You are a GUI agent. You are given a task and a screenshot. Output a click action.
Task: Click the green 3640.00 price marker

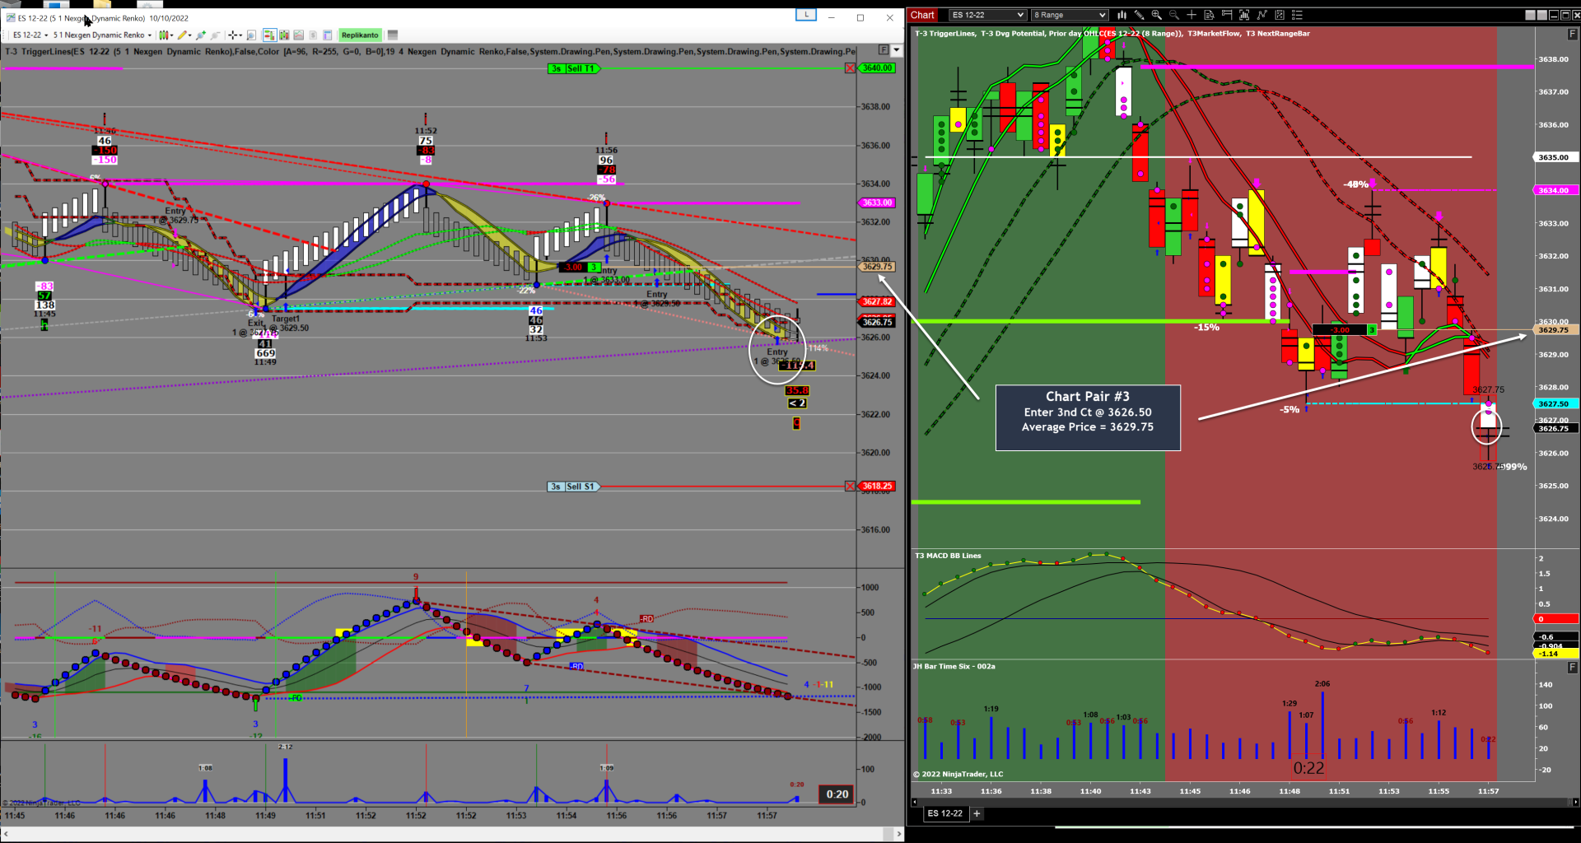(877, 68)
